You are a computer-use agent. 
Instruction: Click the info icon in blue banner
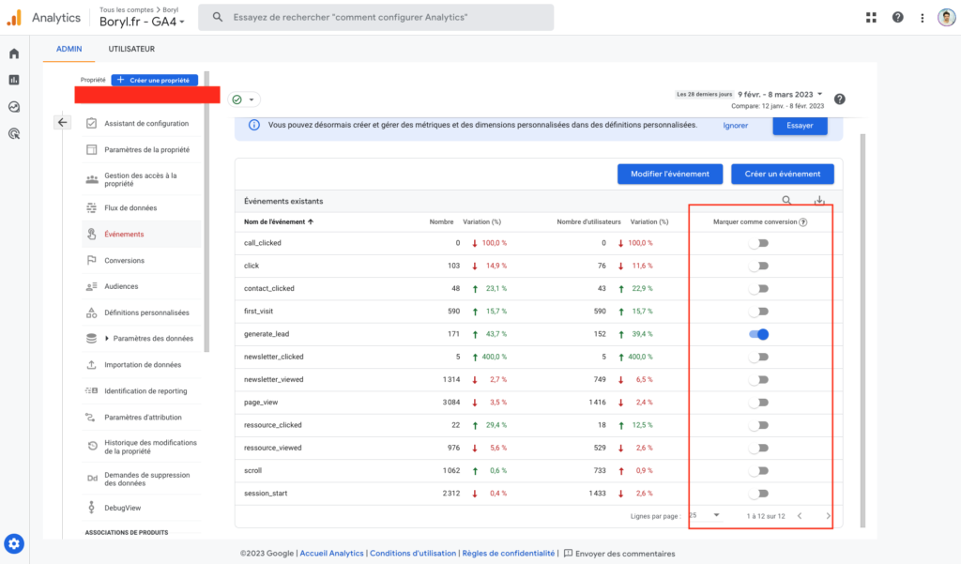[x=253, y=125]
